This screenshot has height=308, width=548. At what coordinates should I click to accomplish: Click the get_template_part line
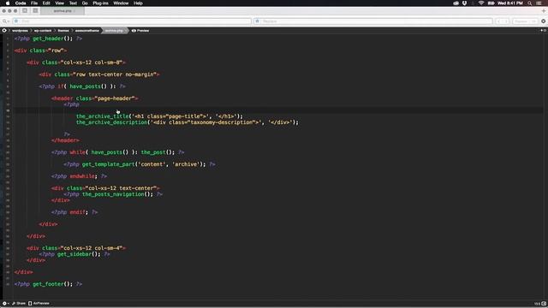pos(140,164)
